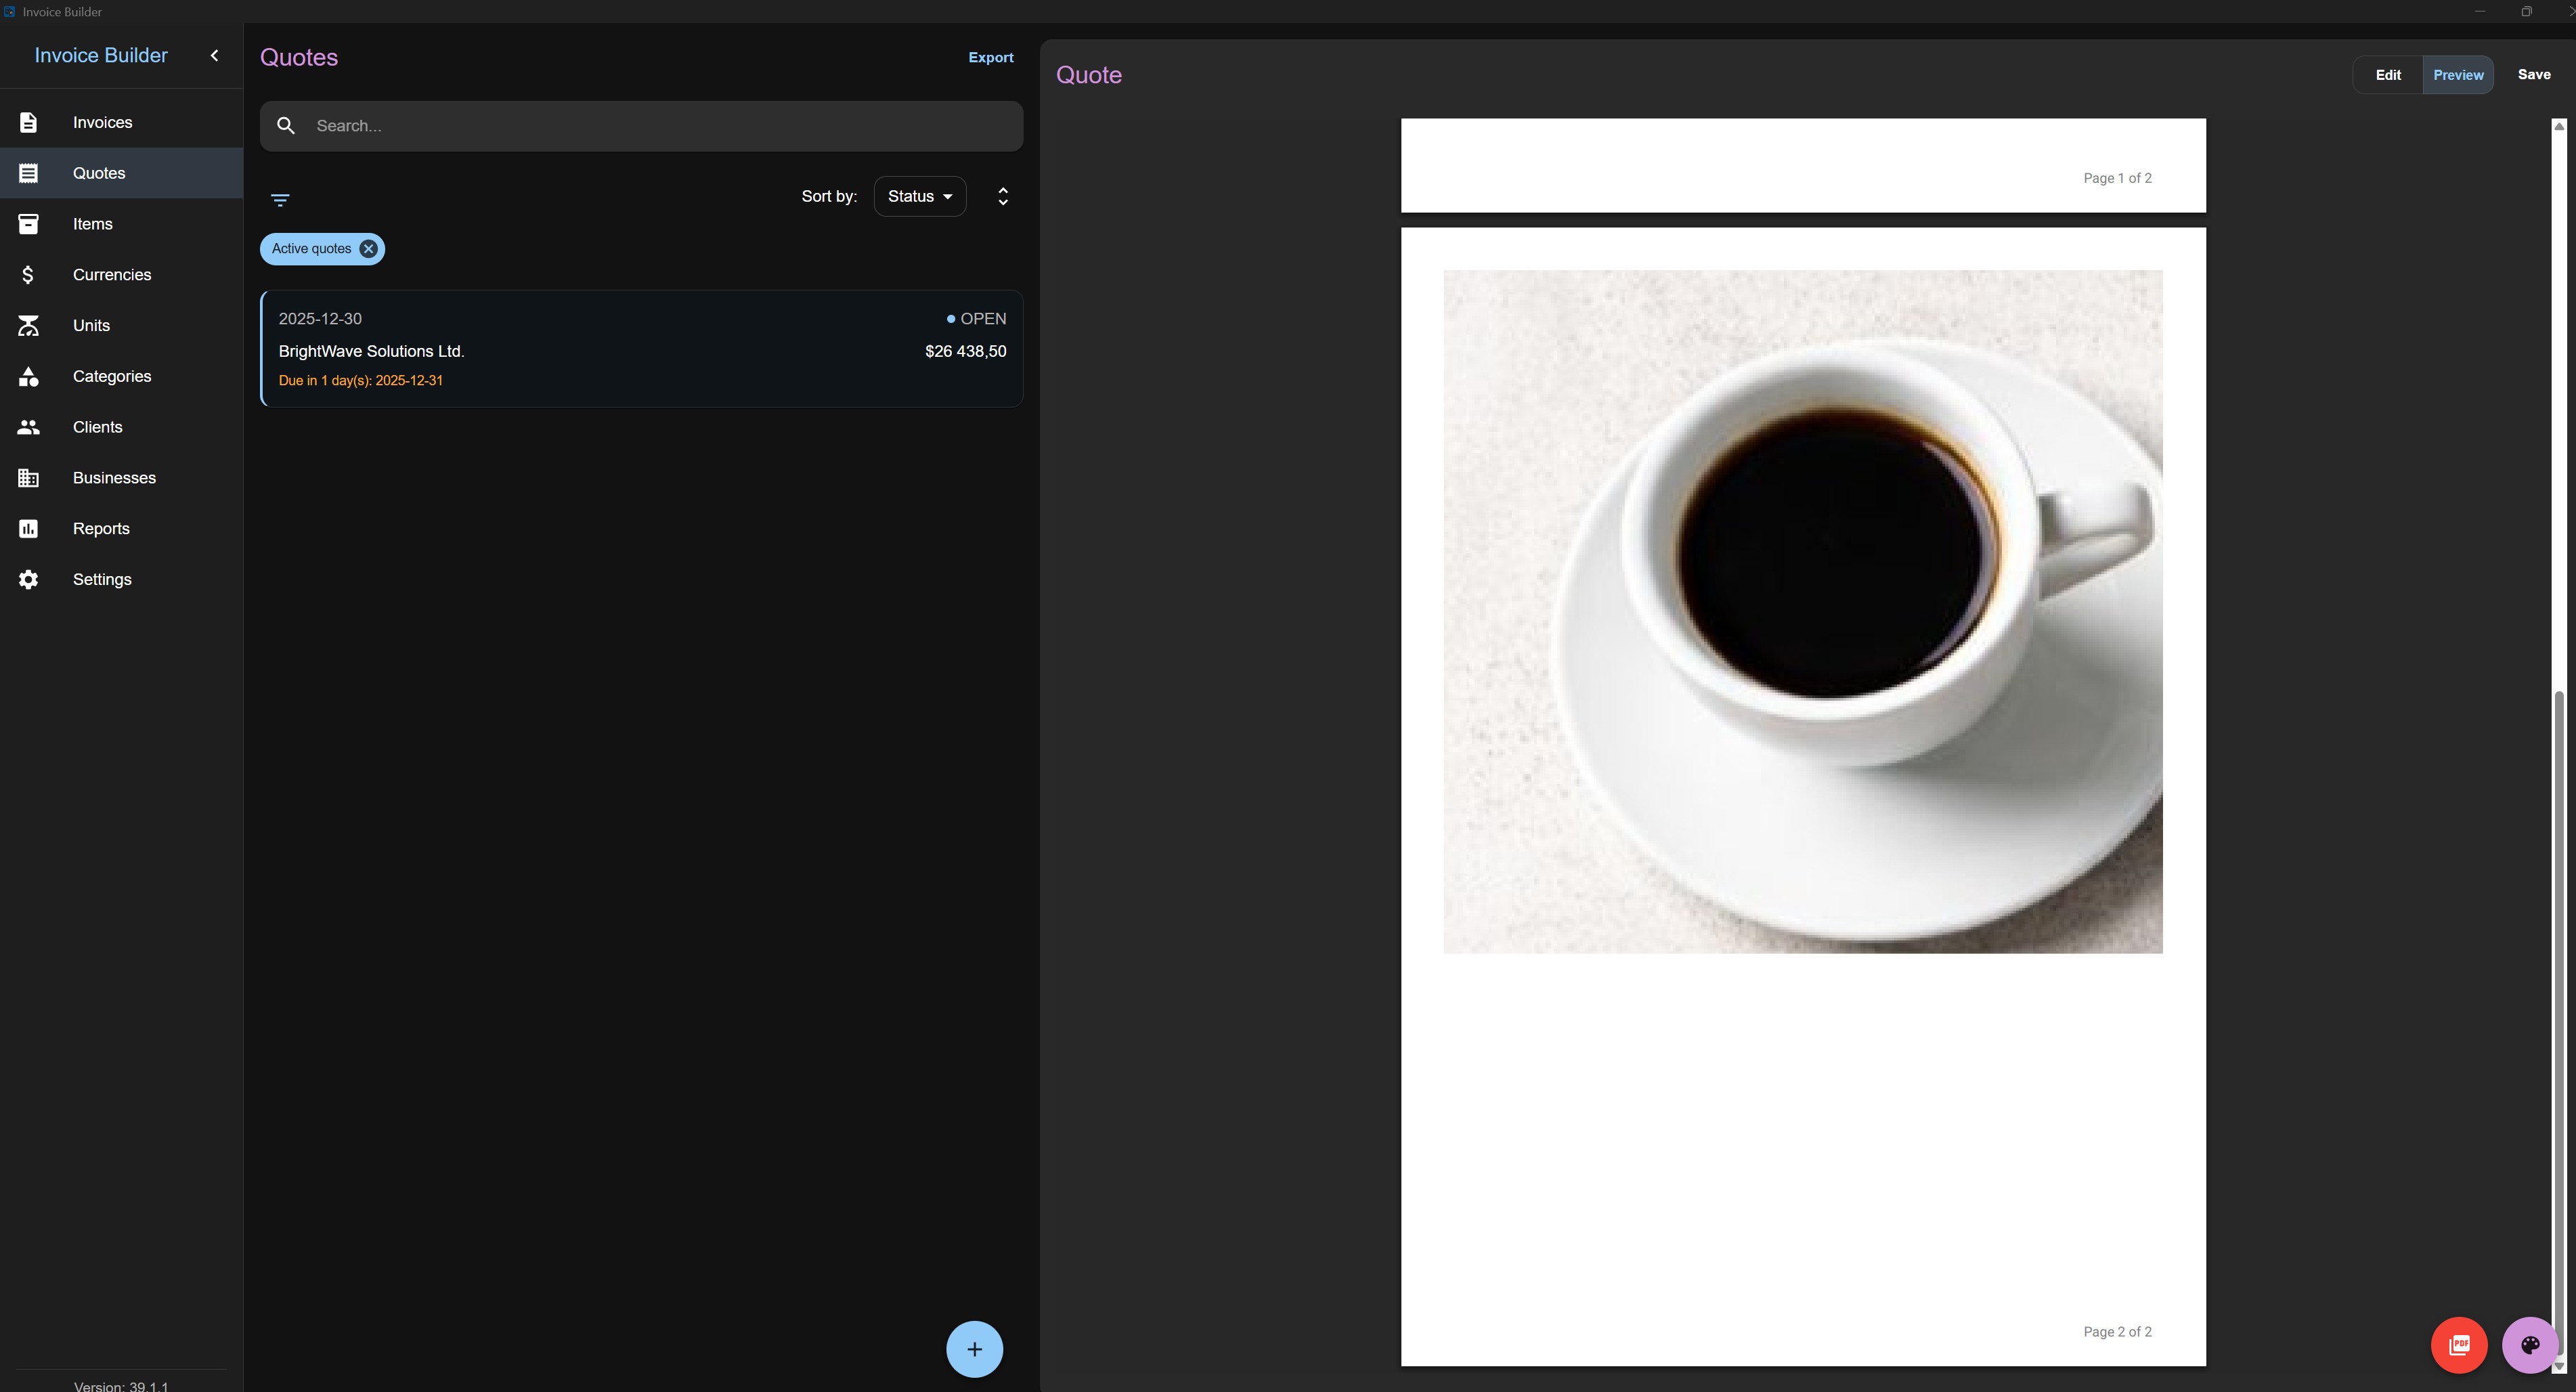Click the Categories shapes icon
Screen dimensions: 2576x1392
coord(28,377)
